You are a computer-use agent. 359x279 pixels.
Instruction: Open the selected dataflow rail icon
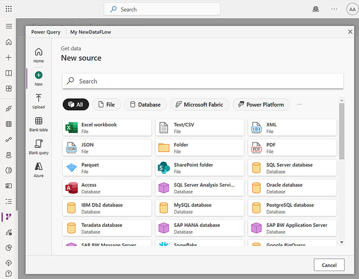click(9, 217)
